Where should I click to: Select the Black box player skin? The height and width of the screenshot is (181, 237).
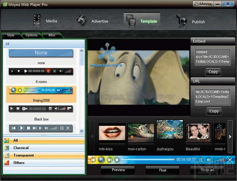click(41, 113)
